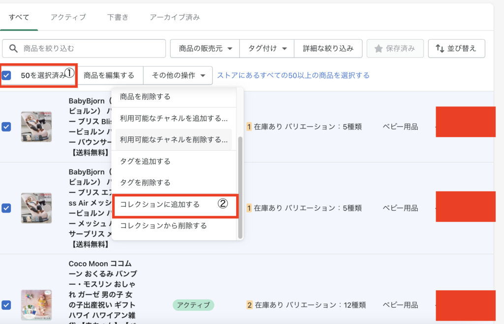Expand the 商品の販売元 filter dropdown

(x=205, y=49)
